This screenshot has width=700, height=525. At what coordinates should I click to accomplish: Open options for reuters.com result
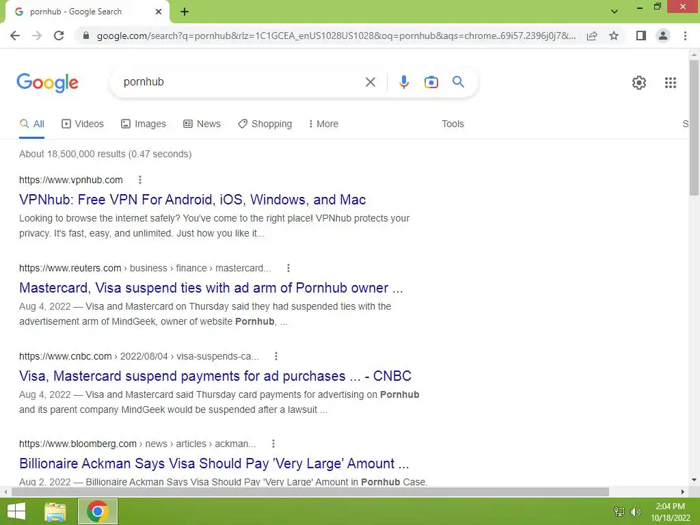click(x=288, y=268)
